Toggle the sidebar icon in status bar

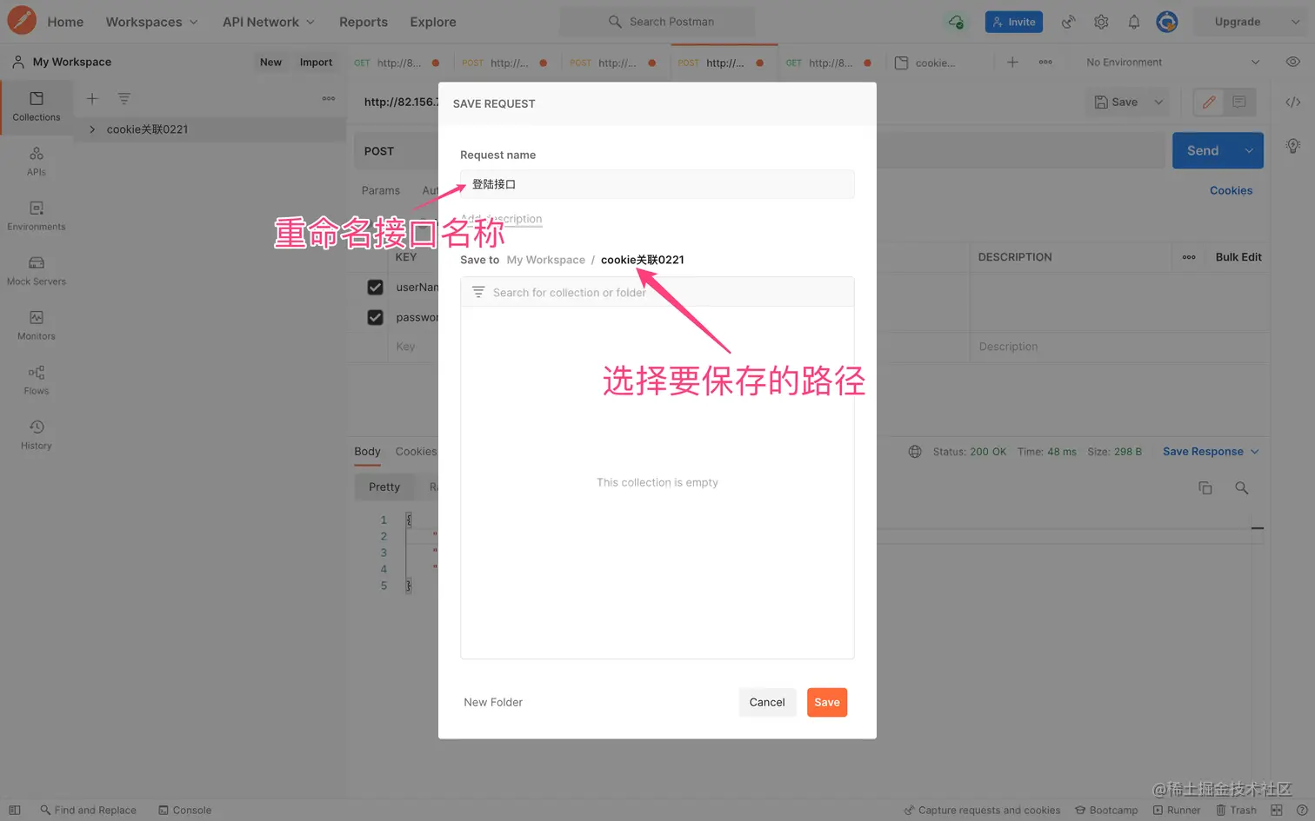(x=15, y=810)
